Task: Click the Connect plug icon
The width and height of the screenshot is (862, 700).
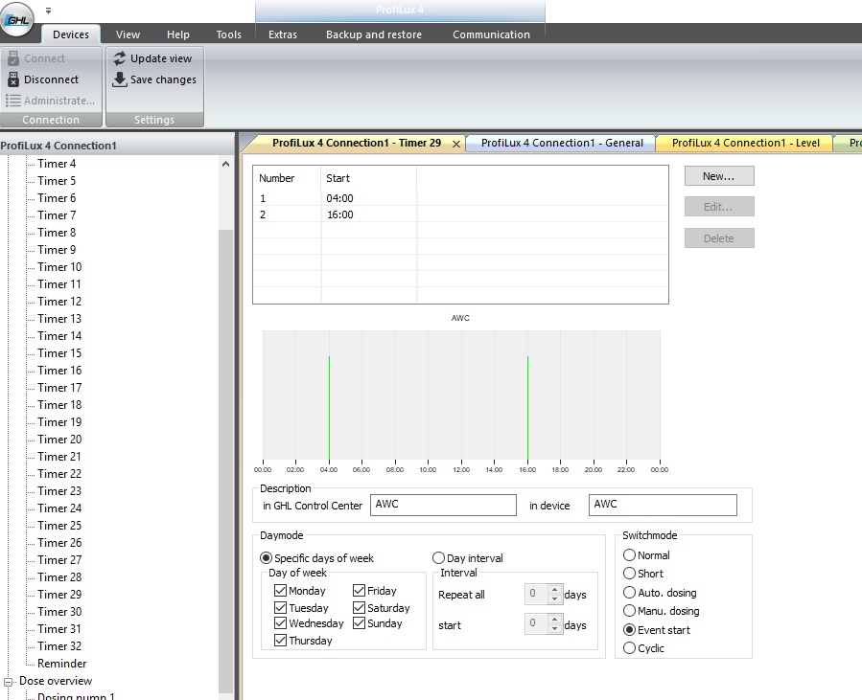Action: point(13,58)
